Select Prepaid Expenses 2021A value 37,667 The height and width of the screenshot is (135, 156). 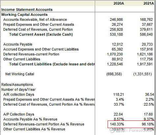147,24
